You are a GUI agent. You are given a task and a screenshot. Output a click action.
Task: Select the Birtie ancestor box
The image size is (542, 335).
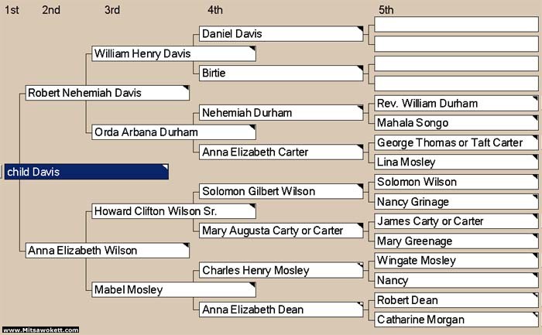[x=281, y=73]
